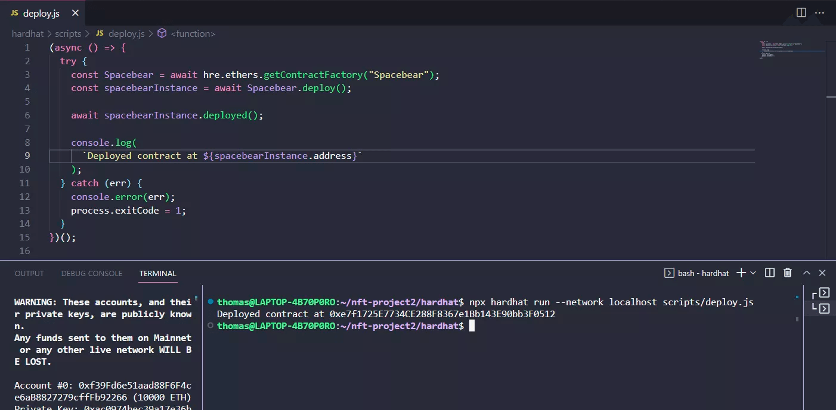Screen dimensions: 836x410
Task: Click line number 1 in gutter
Action: pyautogui.click(x=27, y=48)
